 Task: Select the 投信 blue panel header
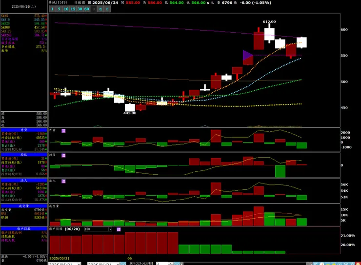pyautogui.click(x=24, y=155)
